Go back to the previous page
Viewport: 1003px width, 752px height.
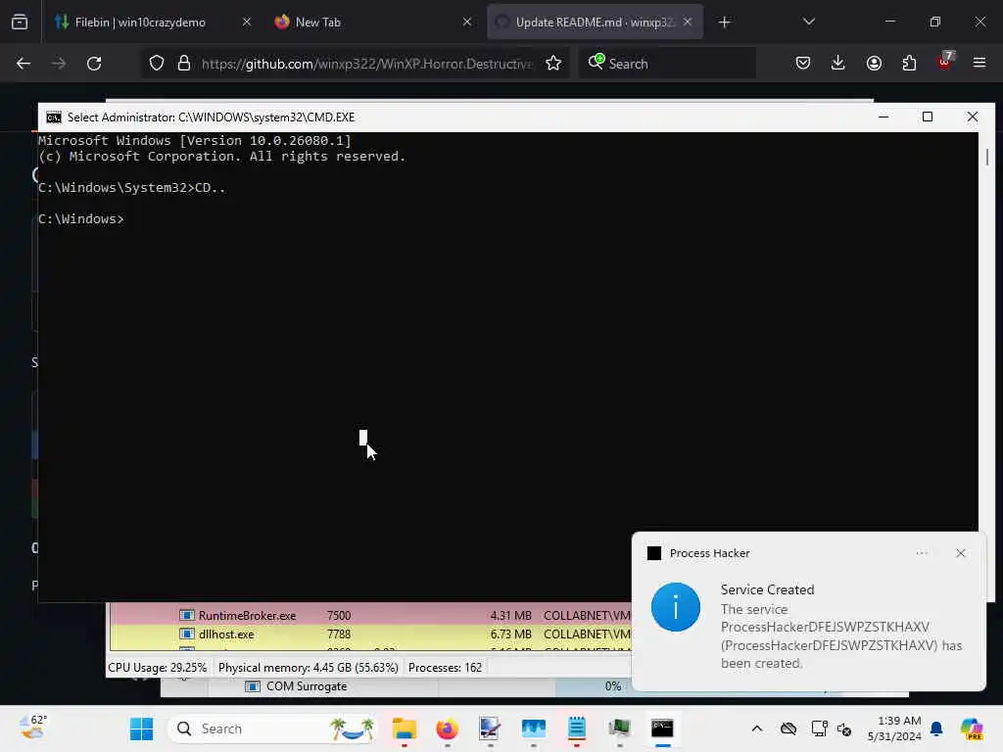coord(24,64)
